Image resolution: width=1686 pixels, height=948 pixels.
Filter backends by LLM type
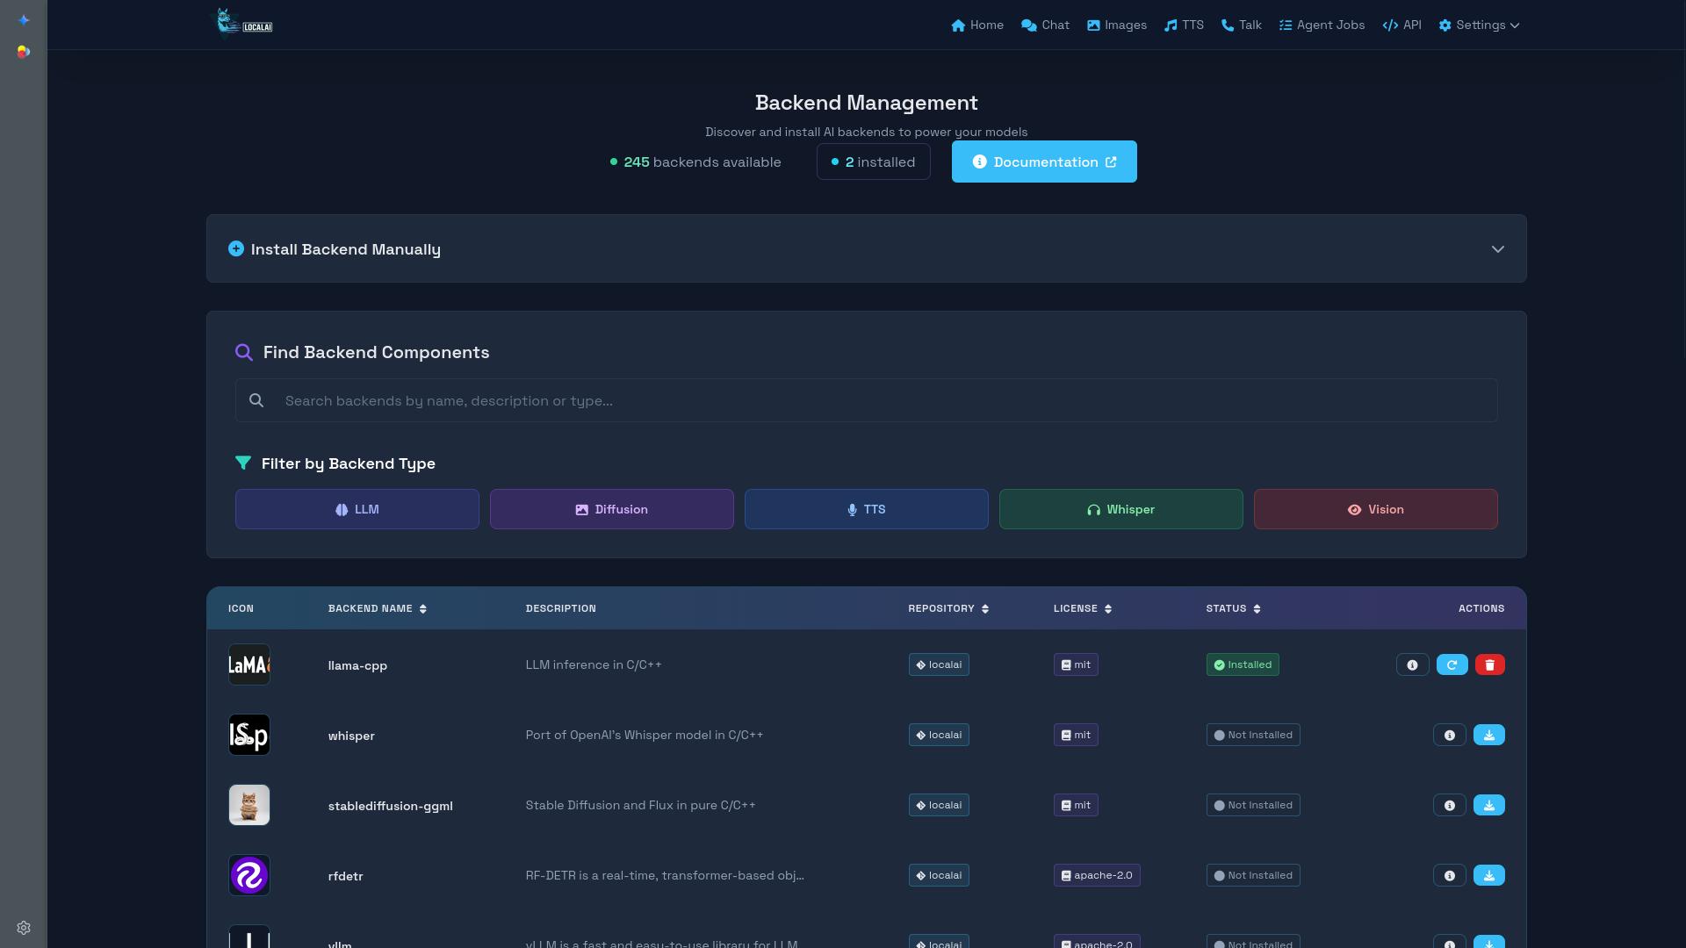tap(357, 509)
